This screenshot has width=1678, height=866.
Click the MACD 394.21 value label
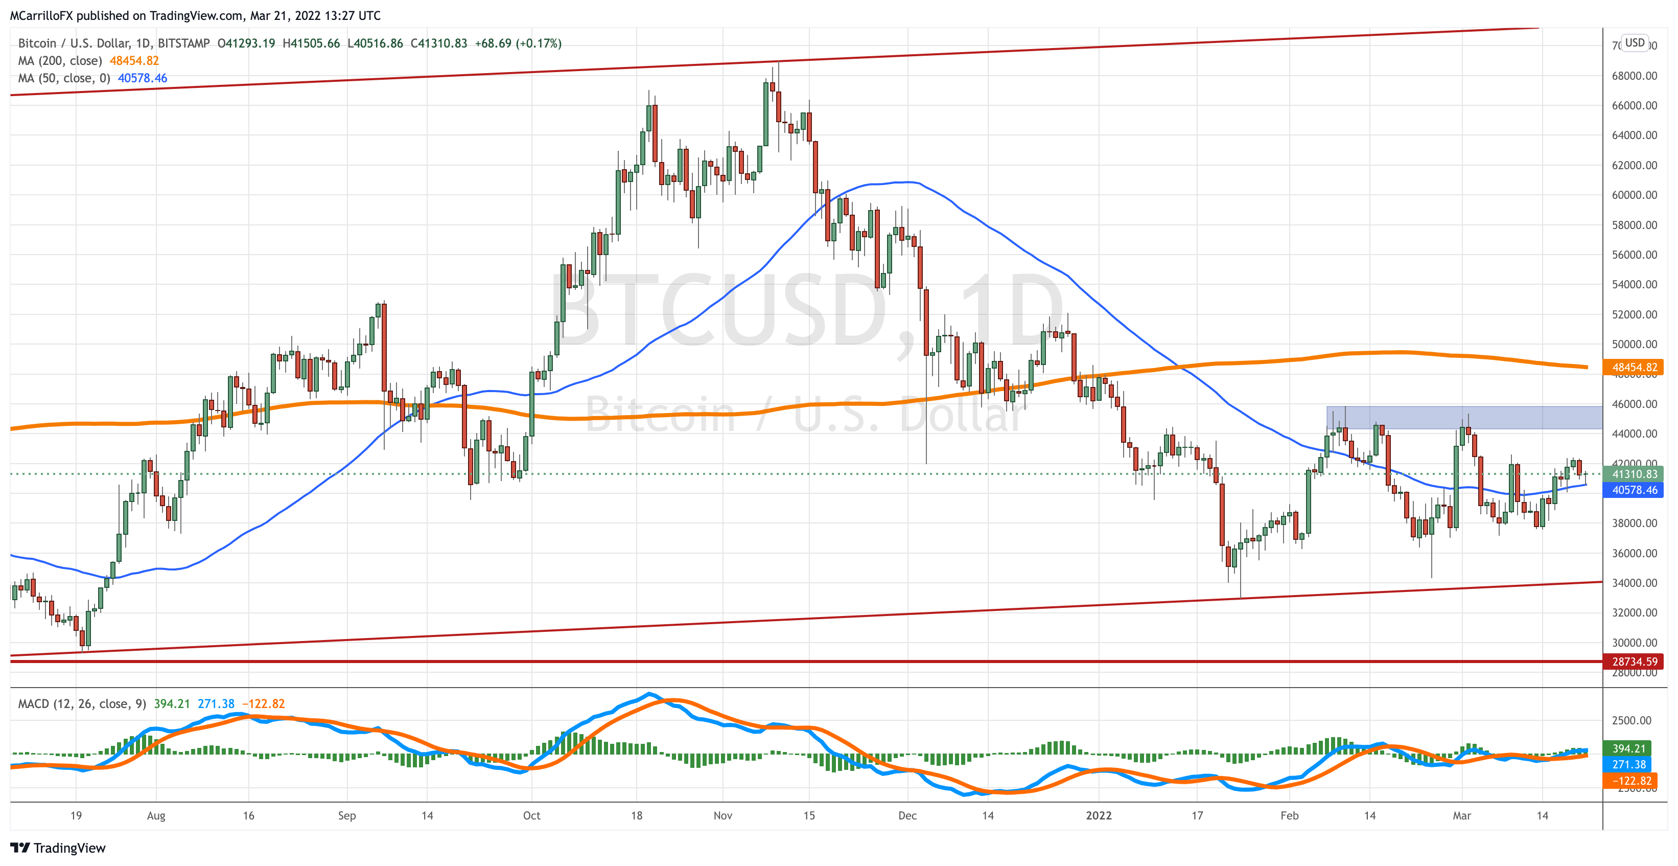[1628, 749]
